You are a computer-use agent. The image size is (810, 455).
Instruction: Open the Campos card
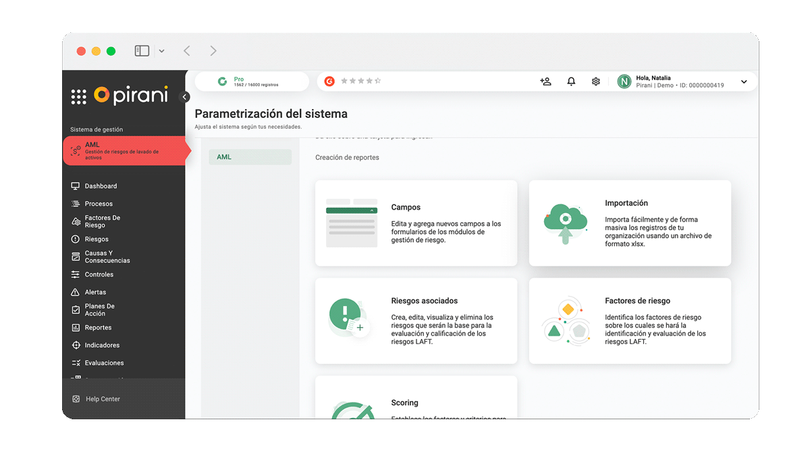coord(416,223)
